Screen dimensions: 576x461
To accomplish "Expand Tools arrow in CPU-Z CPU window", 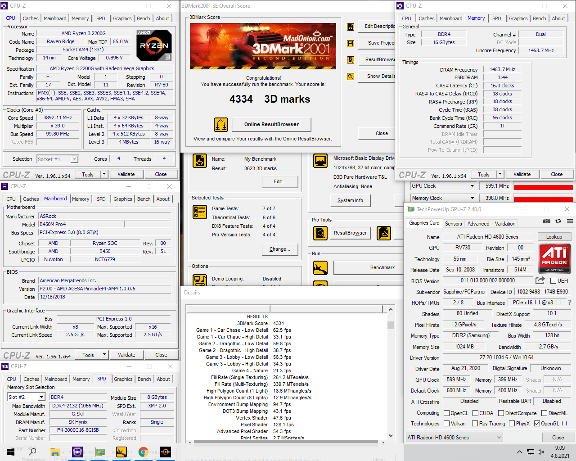I will tap(104, 174).
